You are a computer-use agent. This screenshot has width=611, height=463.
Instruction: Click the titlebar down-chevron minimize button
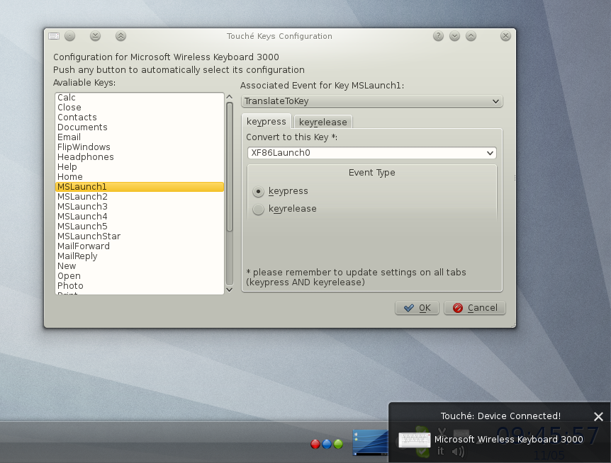(x=454, y=36)
